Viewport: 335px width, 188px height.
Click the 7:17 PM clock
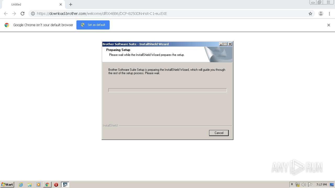pos(321,185)
